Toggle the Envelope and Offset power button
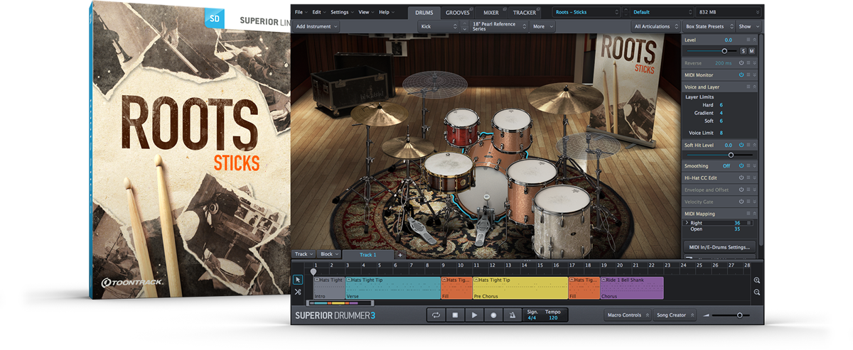 (x=741, y=190)
